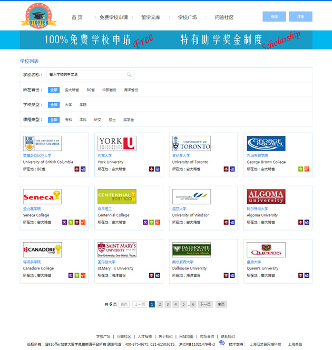Screen dimensions: 332x350
Task: Click the 91OFFER site logo
Action: (38, 16)
